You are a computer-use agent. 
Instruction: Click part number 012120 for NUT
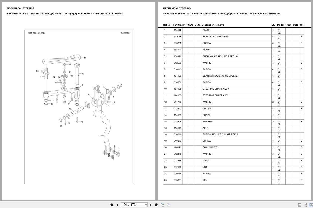(177, 167)
